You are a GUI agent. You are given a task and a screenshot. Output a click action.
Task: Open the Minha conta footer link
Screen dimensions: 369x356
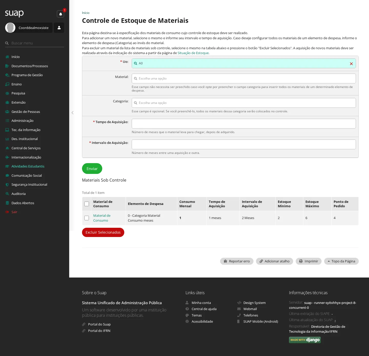(201, 303)
